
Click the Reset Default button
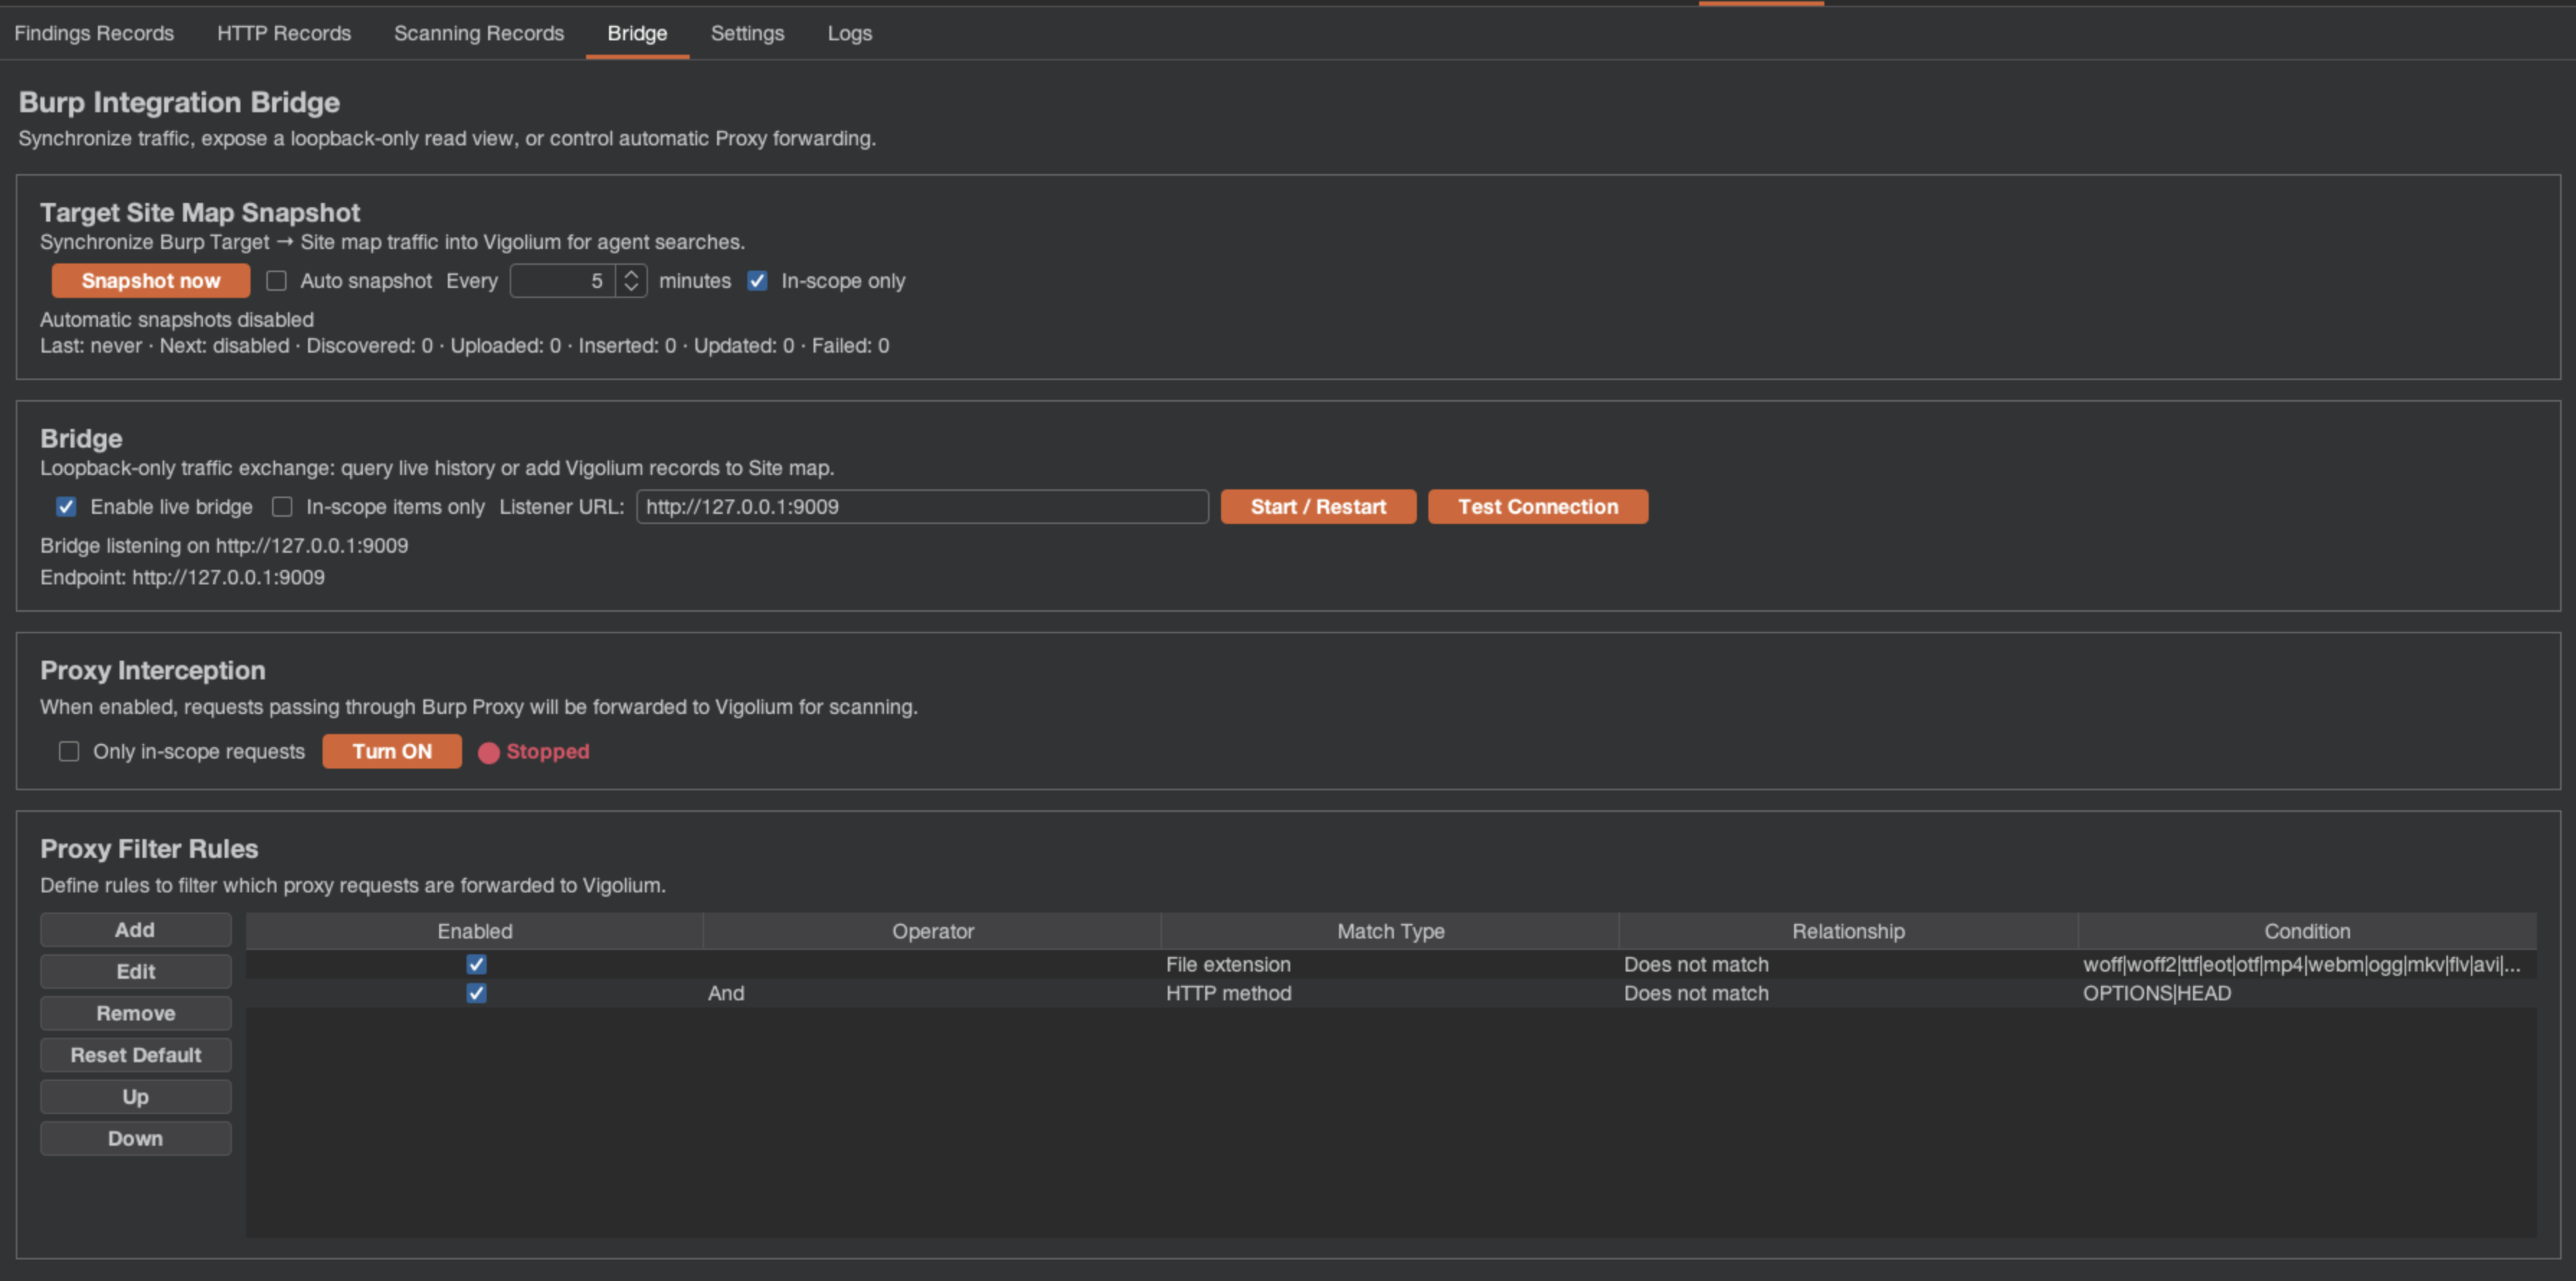(135, 1055)
